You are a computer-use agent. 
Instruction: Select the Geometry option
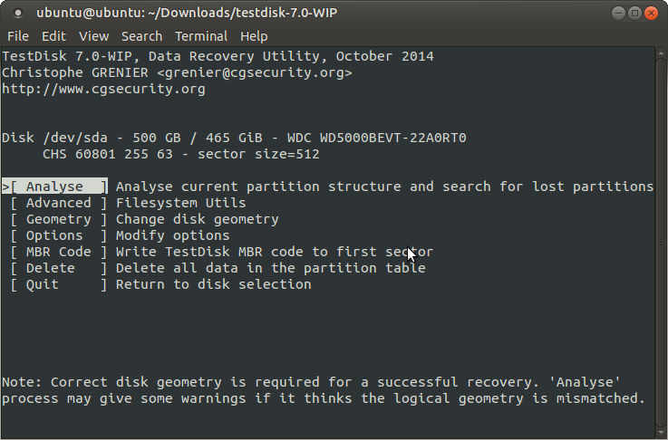tap(59, 219)
